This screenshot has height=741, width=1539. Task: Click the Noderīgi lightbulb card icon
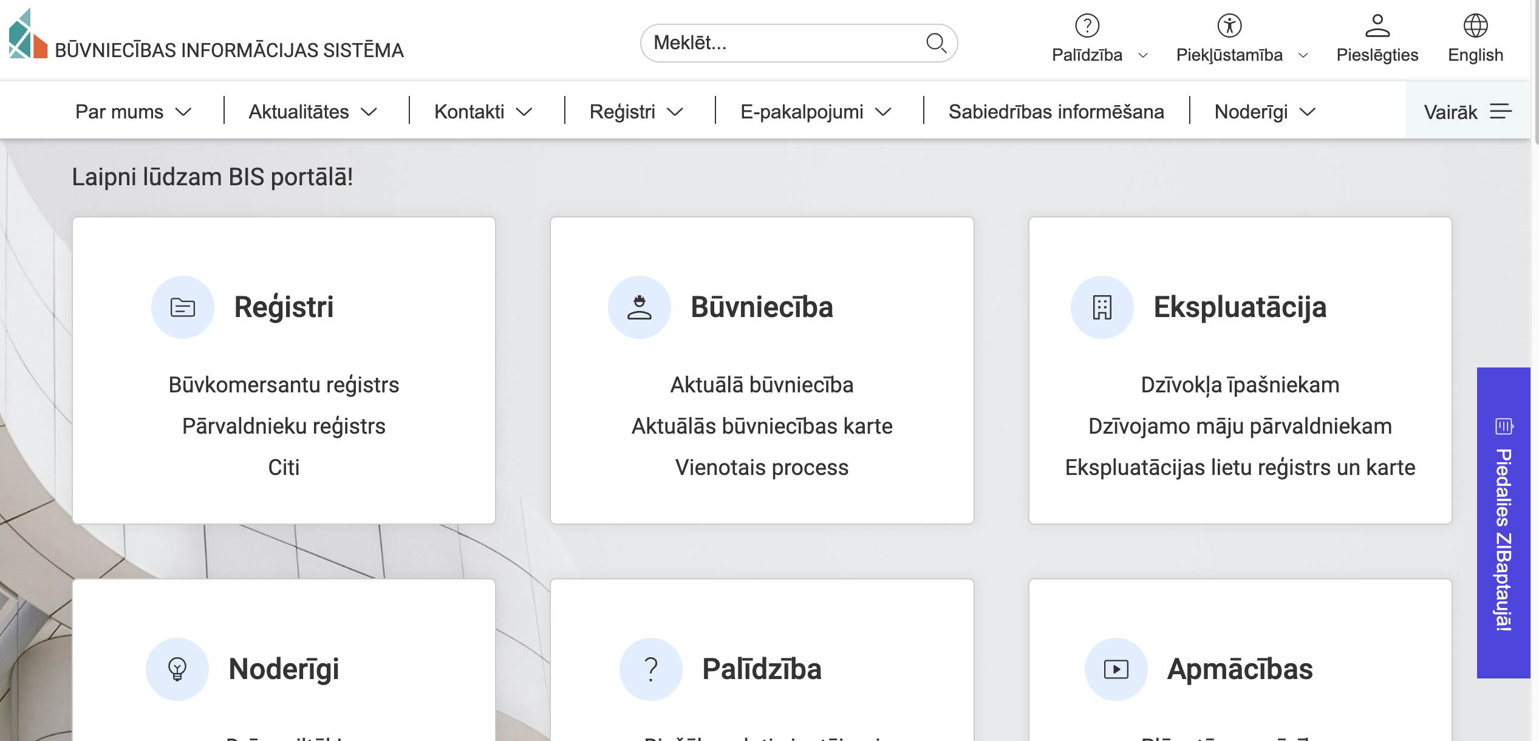tap(177, 669)
